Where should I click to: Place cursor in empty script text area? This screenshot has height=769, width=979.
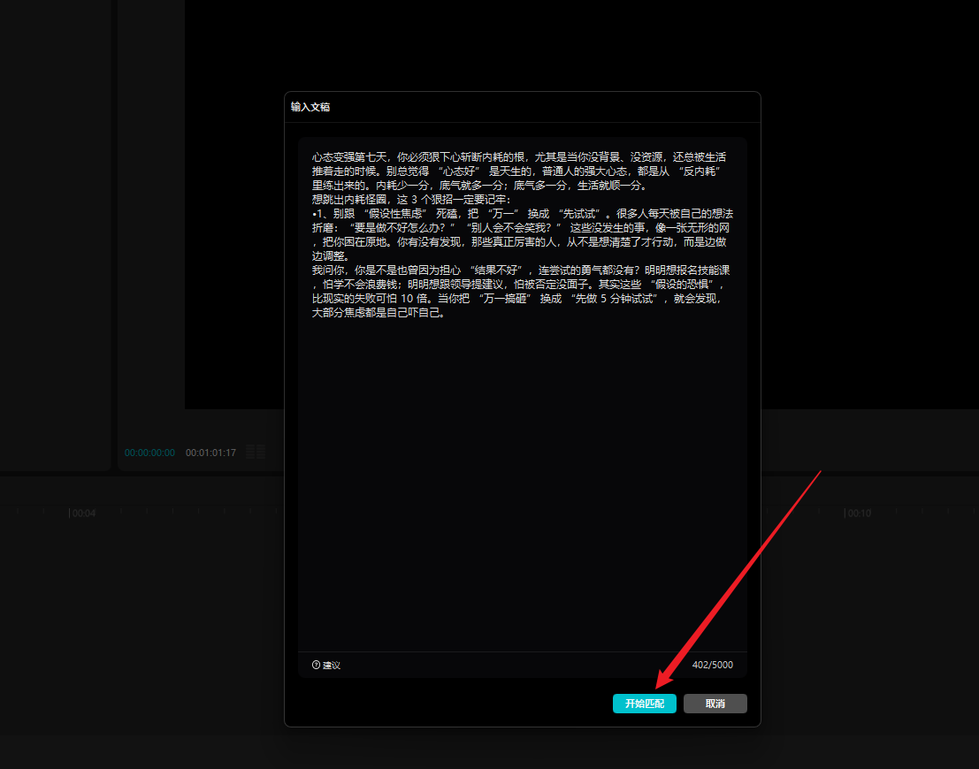[522, 486]
